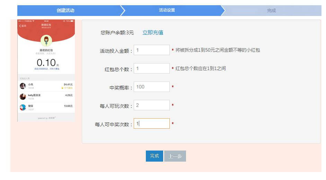Click kelly's avatar in recipient list

pos(23,96)
